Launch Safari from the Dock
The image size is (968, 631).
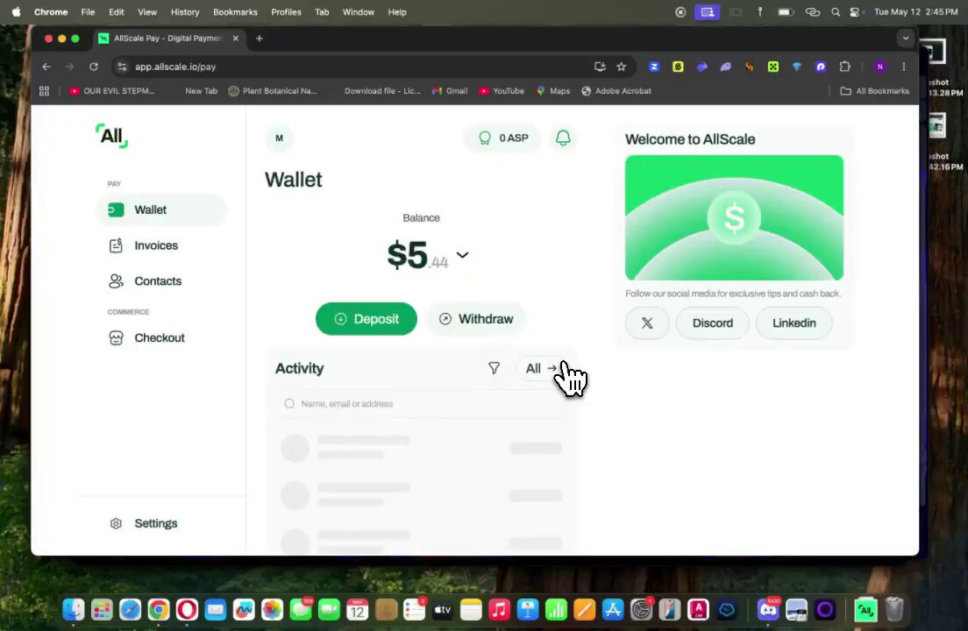pyautogui.click(x=131, y=610)
